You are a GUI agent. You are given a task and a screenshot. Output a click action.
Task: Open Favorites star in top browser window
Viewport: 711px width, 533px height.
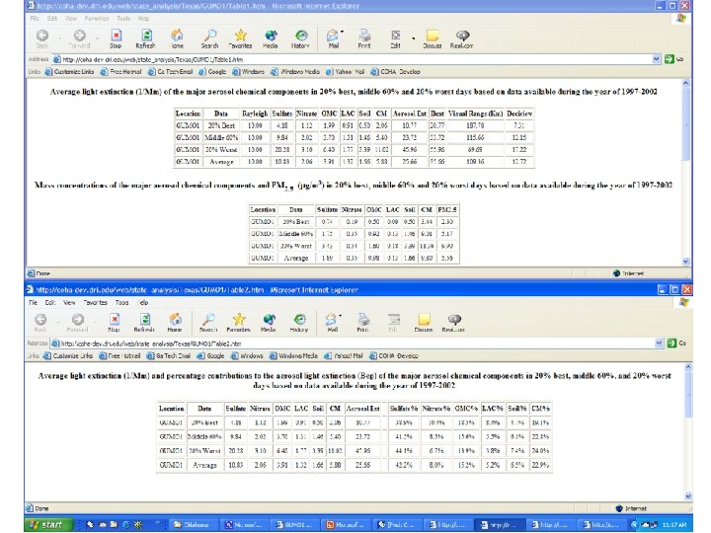point(240,38)
